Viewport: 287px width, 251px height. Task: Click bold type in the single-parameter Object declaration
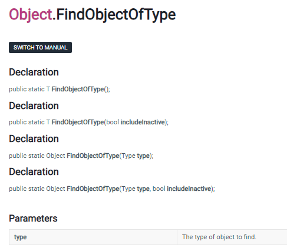143,156
